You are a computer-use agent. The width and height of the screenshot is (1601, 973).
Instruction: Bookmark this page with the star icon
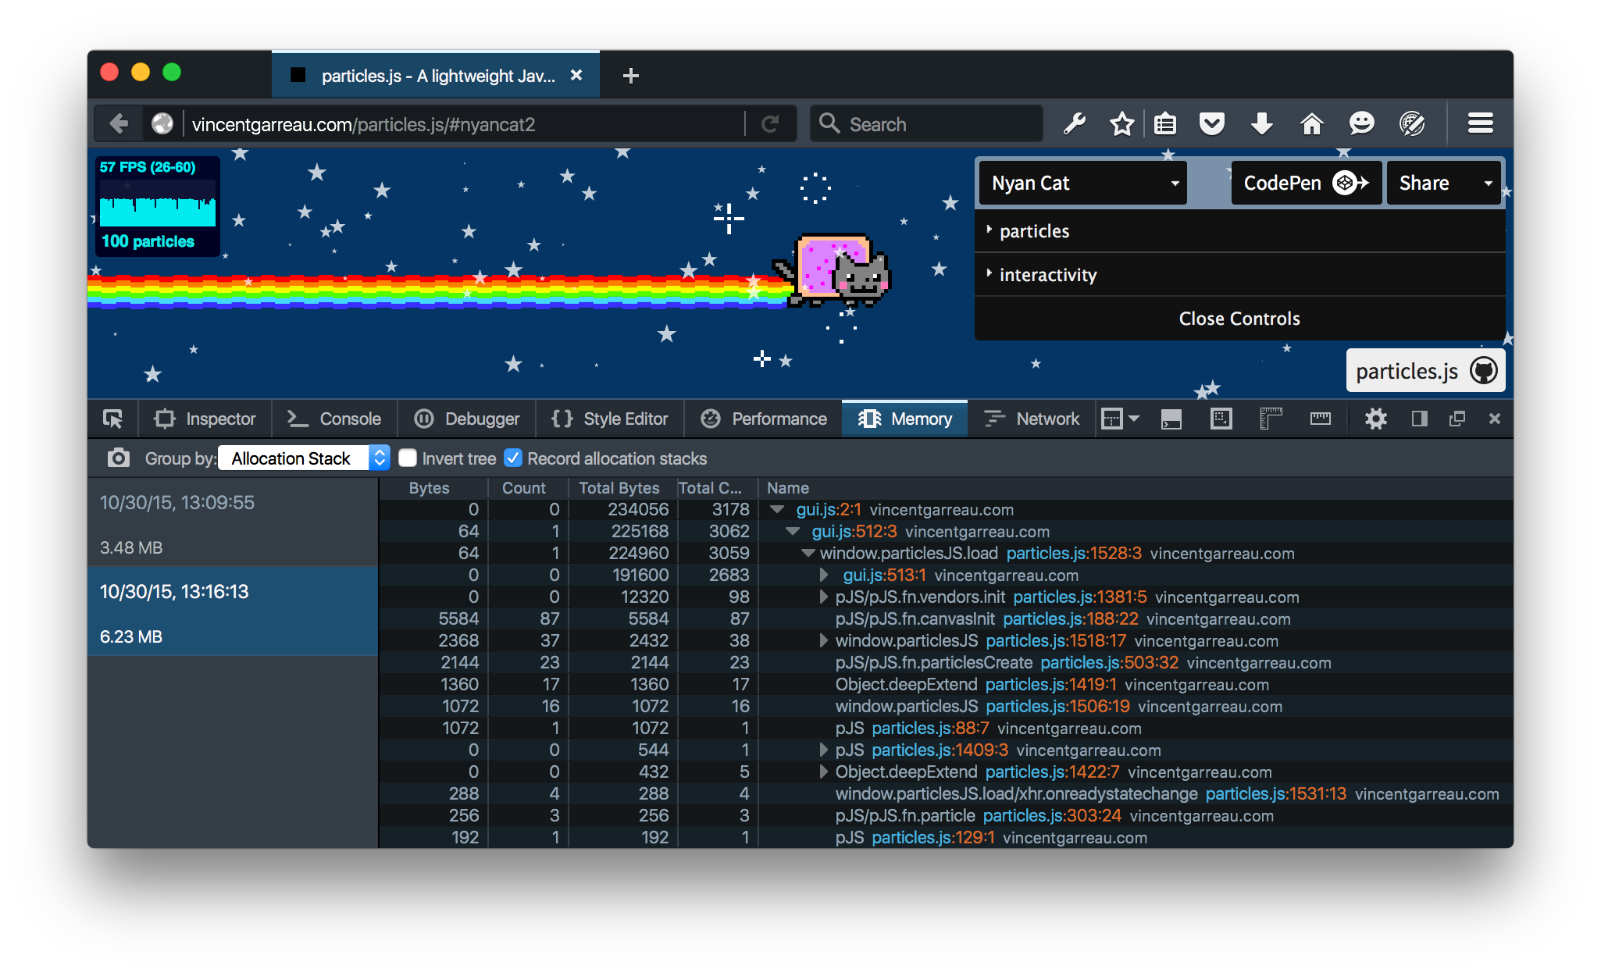[1122, 123]
